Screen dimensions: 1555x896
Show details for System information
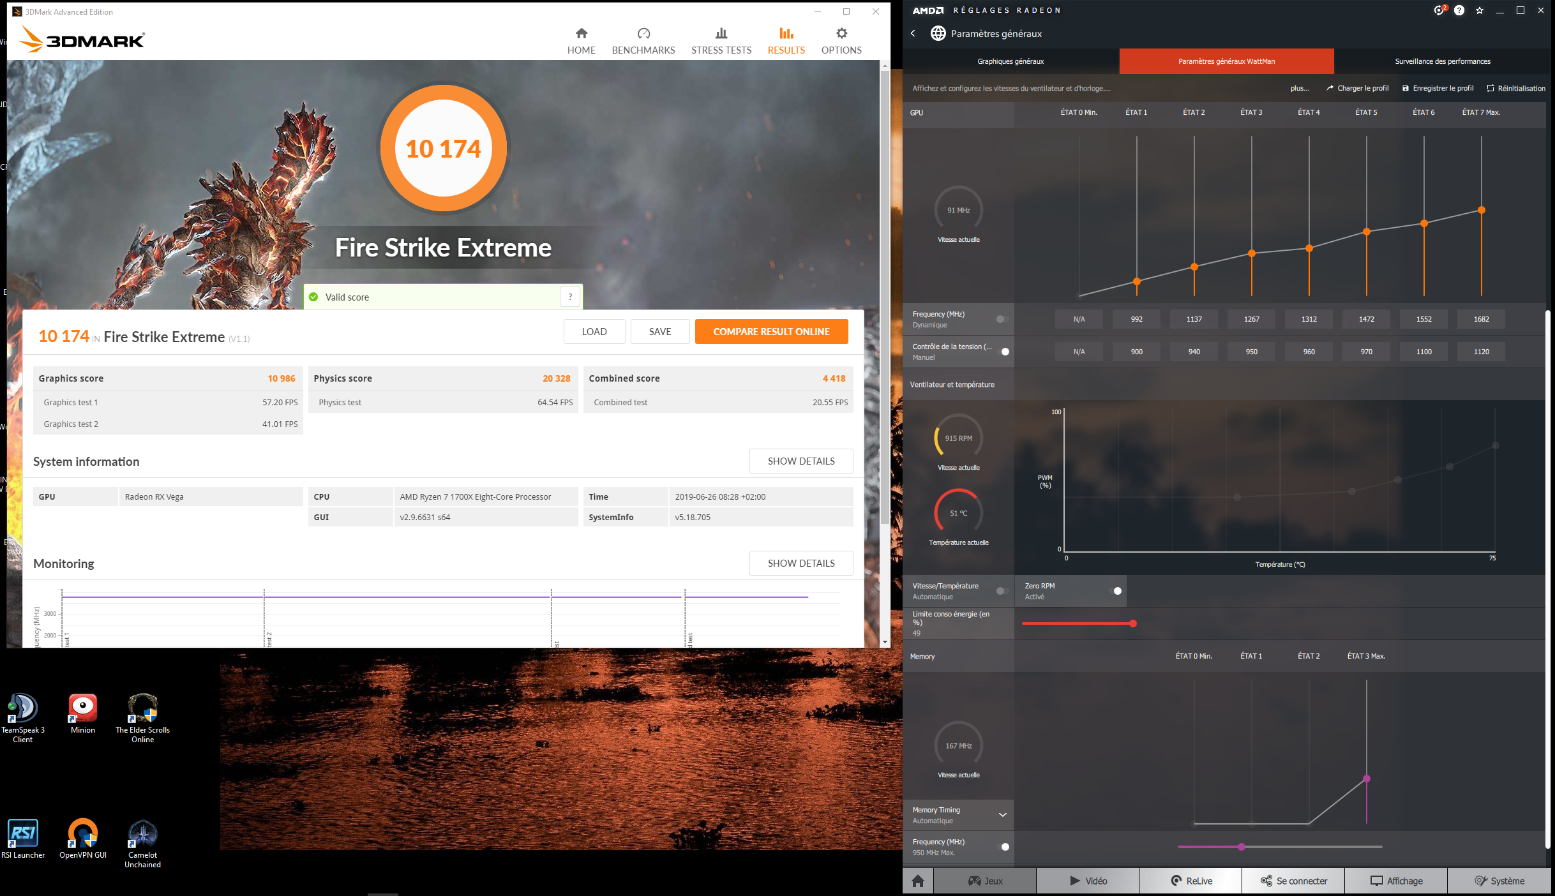click(800, 461)
